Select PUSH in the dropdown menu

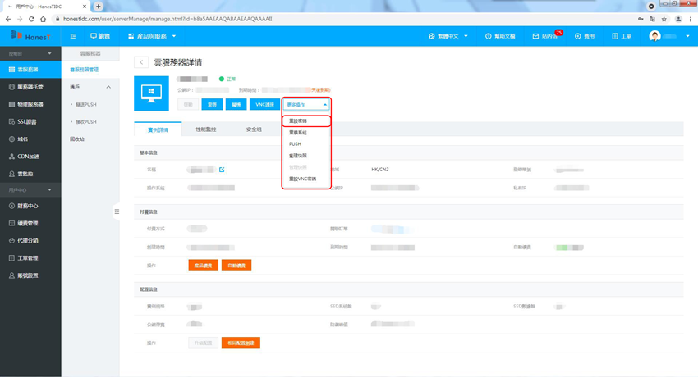[x=306, y=144]
